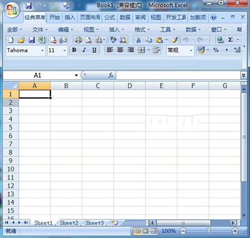Select column C header
This screenshot has width=250, height=238.
coord(98,85)
